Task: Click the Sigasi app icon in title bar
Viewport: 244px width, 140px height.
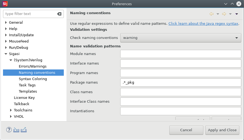Action: [5, 4]
